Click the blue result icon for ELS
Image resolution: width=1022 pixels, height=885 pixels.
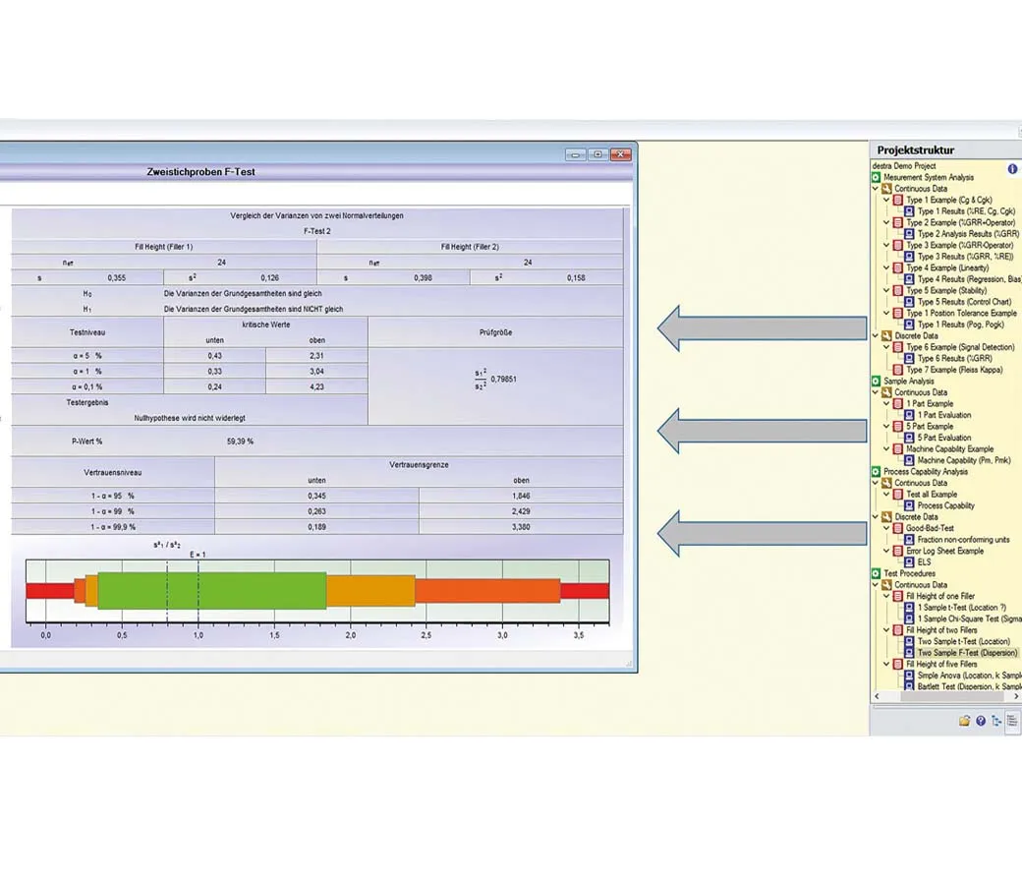[x=909, y=562]
